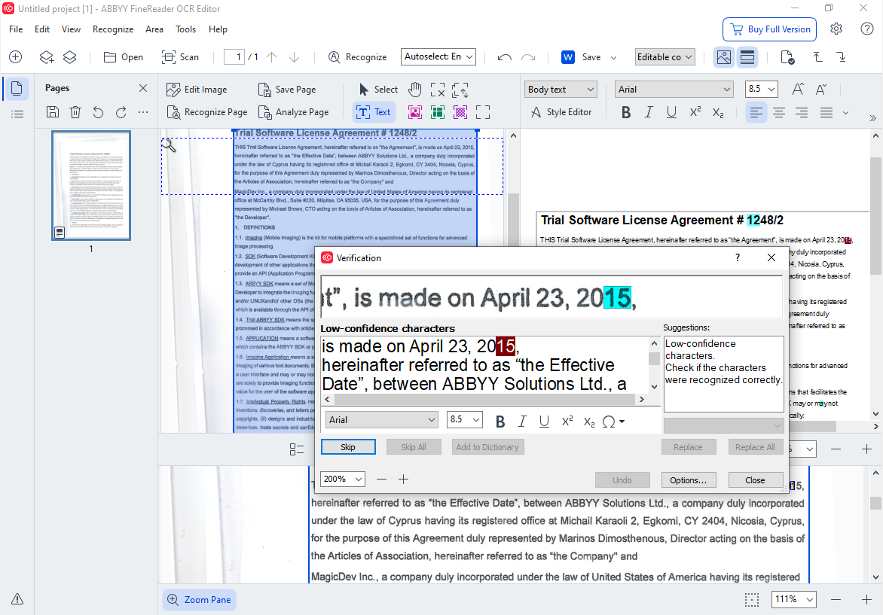Click the Scan toolbar button
883x615 pixels.
point(180,56)
